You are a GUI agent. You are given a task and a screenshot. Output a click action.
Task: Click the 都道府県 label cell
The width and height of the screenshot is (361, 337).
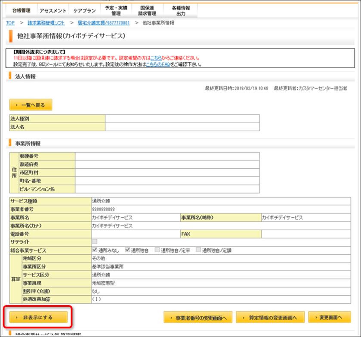click(47, 164)
